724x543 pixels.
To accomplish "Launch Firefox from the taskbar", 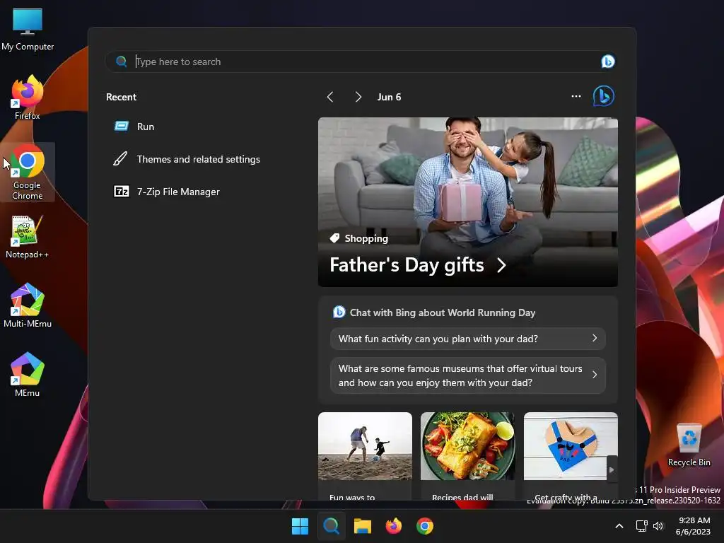I will click(394, 526).
